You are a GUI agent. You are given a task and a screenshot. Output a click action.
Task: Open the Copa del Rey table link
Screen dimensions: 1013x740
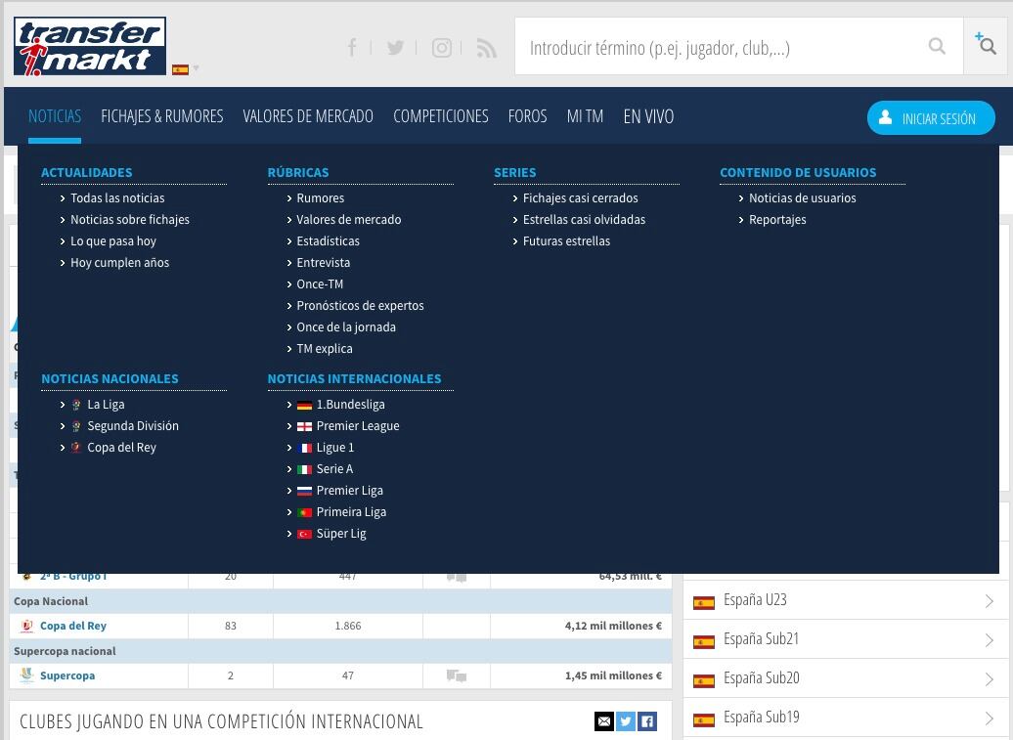coord(73,626)
